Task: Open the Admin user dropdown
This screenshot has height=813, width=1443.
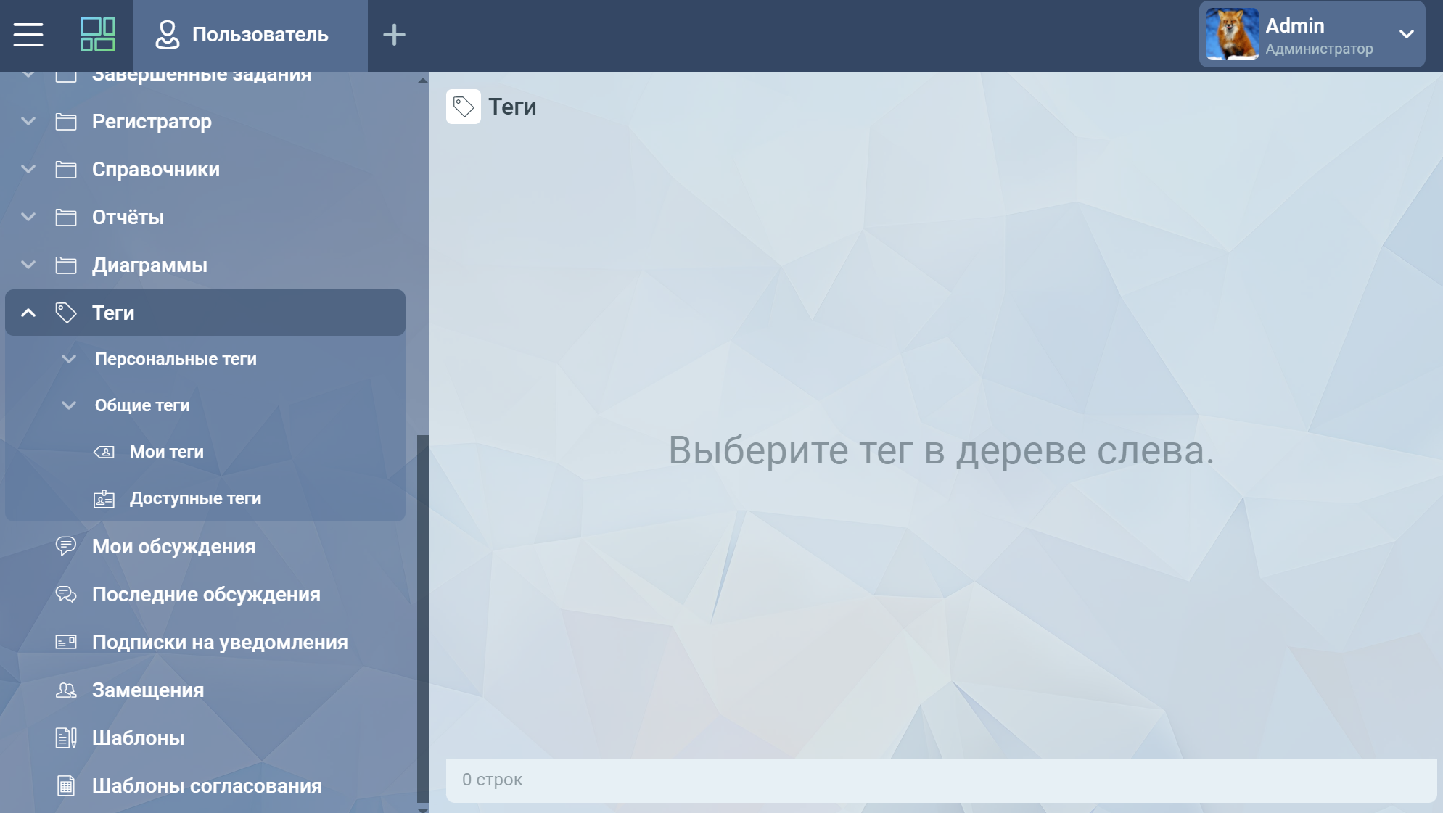Action: tap(1406, 34)
